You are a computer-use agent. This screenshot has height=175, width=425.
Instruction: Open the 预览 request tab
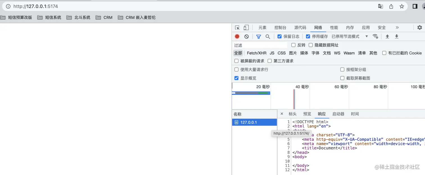click(x=307, y=114)
